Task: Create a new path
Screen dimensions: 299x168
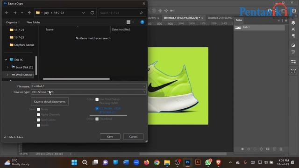Action: 275,149
